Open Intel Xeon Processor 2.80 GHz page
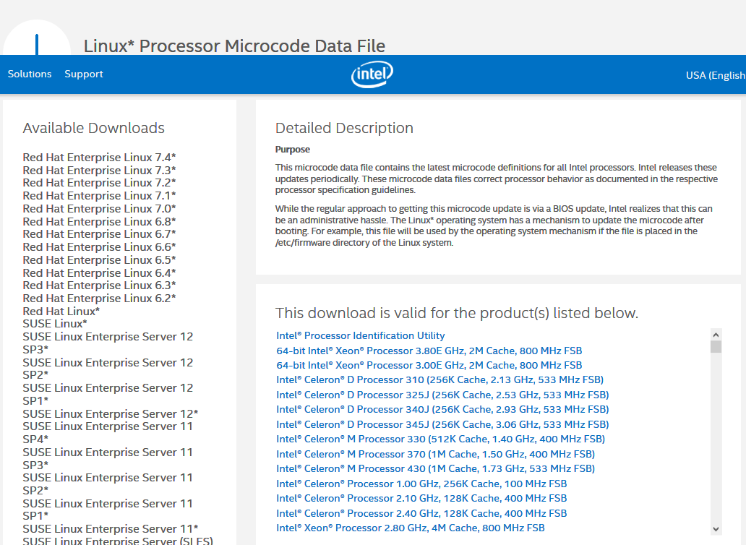This screenshot has width=746, height=545. point(411,528)
